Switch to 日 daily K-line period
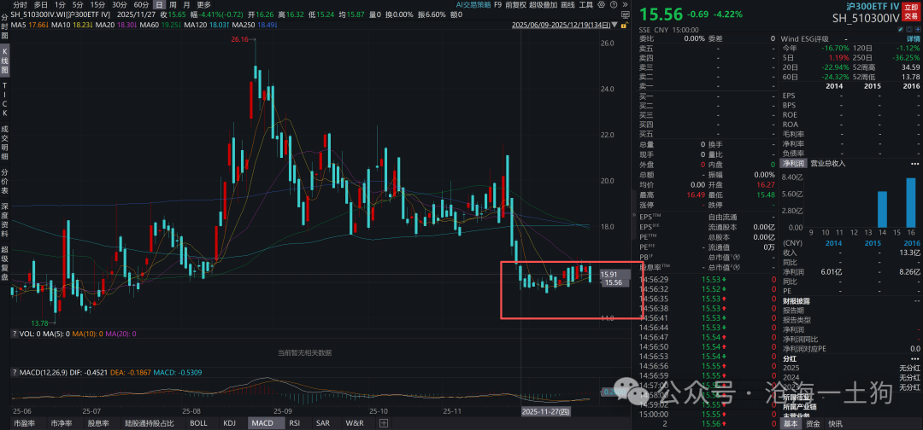 coord(159,4)
